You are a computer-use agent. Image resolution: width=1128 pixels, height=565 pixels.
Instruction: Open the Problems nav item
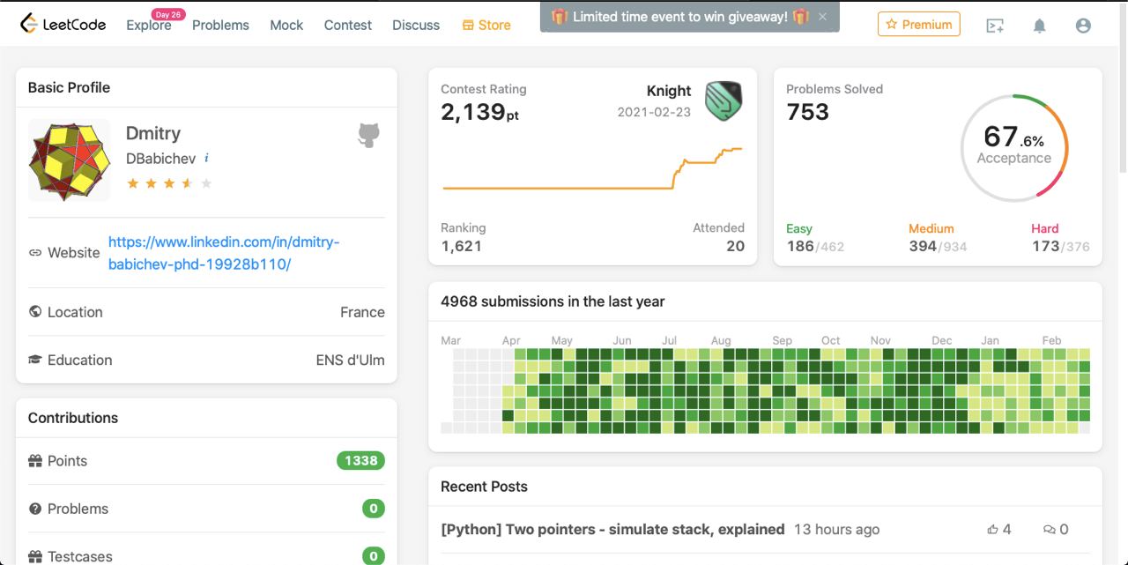(220, 25)
